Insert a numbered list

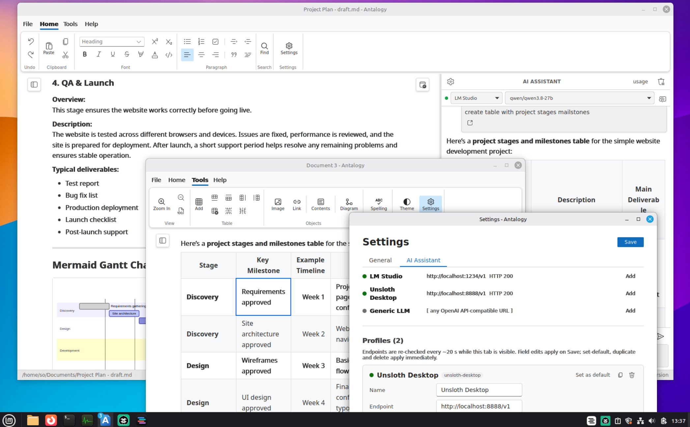click(201, 41)
